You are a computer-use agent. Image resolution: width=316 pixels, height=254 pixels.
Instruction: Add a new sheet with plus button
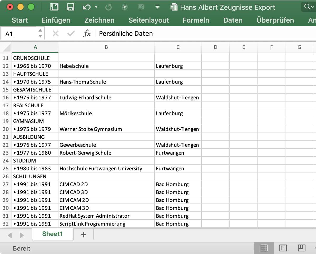pos(84,235)
